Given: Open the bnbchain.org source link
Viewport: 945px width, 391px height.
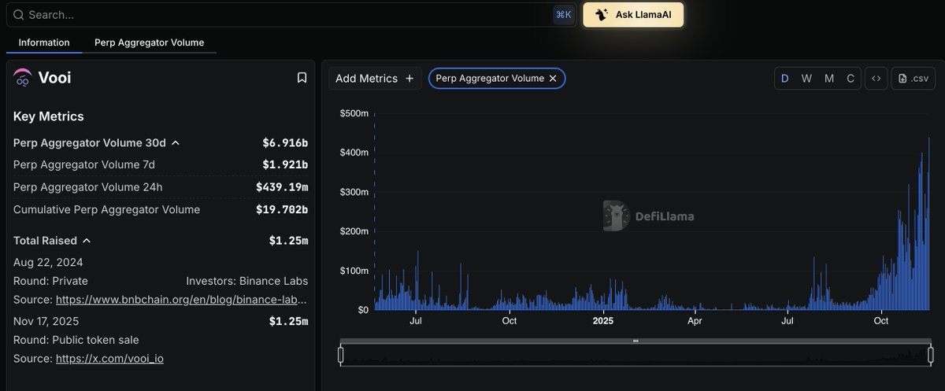Looking at the screenshot, I should 182,300.
